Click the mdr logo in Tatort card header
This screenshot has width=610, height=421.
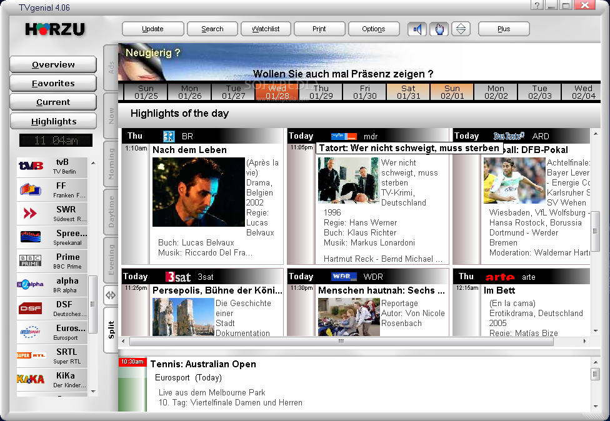coord(344,136)
